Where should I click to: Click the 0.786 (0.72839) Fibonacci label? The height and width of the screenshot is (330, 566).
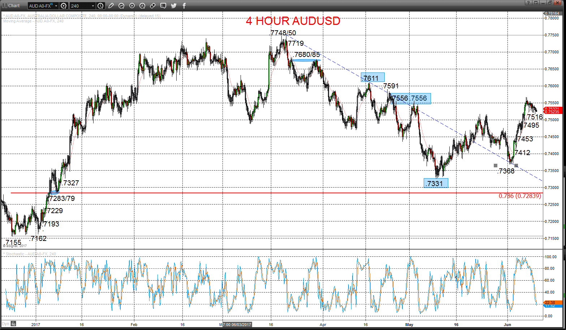[x=520, y=196]
